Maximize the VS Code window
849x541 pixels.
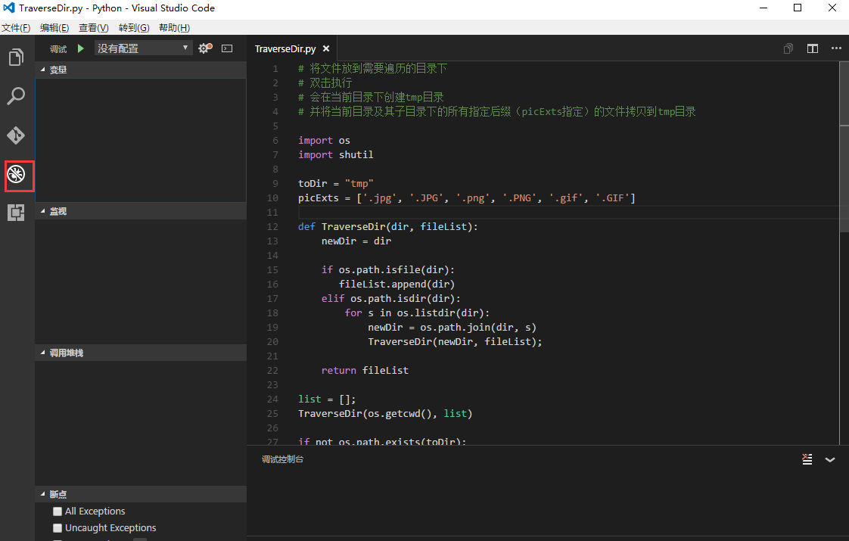798,8
